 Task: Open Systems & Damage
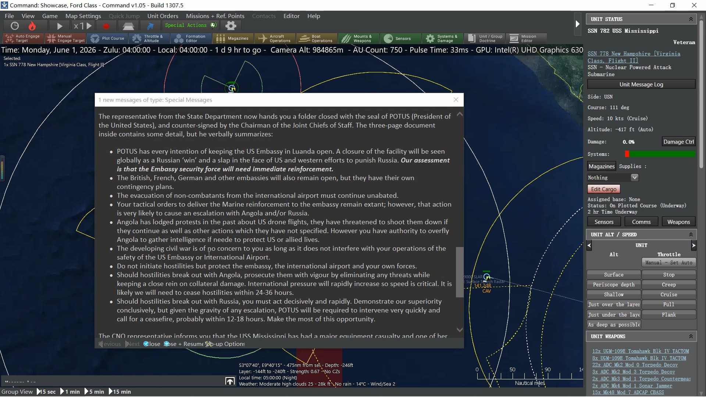click(x=442, y=38)
